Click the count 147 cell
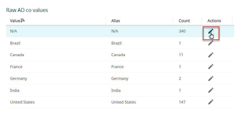The height and width of the screenshot is (117, 240). tap(182, 102)
